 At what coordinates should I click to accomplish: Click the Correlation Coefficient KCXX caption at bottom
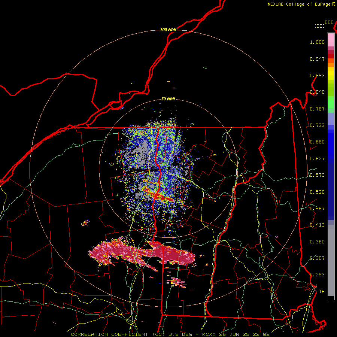[x=170, y=334]
